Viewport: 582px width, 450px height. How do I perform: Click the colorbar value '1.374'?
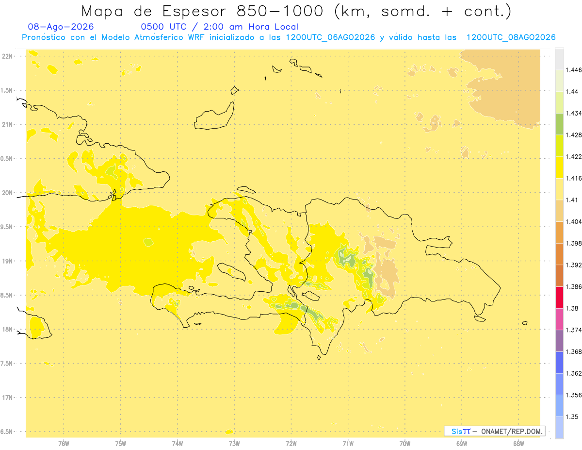pyautogui.click(x=575, y=330)
